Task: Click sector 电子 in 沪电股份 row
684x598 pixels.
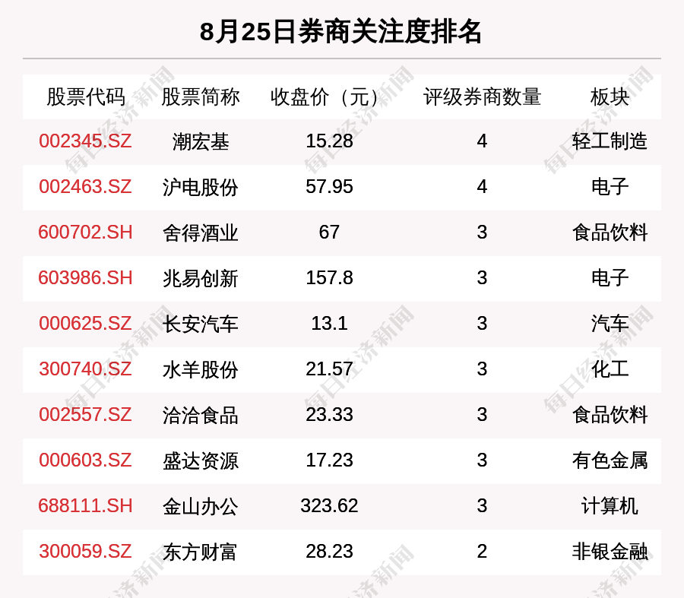Action: point(610,187)
